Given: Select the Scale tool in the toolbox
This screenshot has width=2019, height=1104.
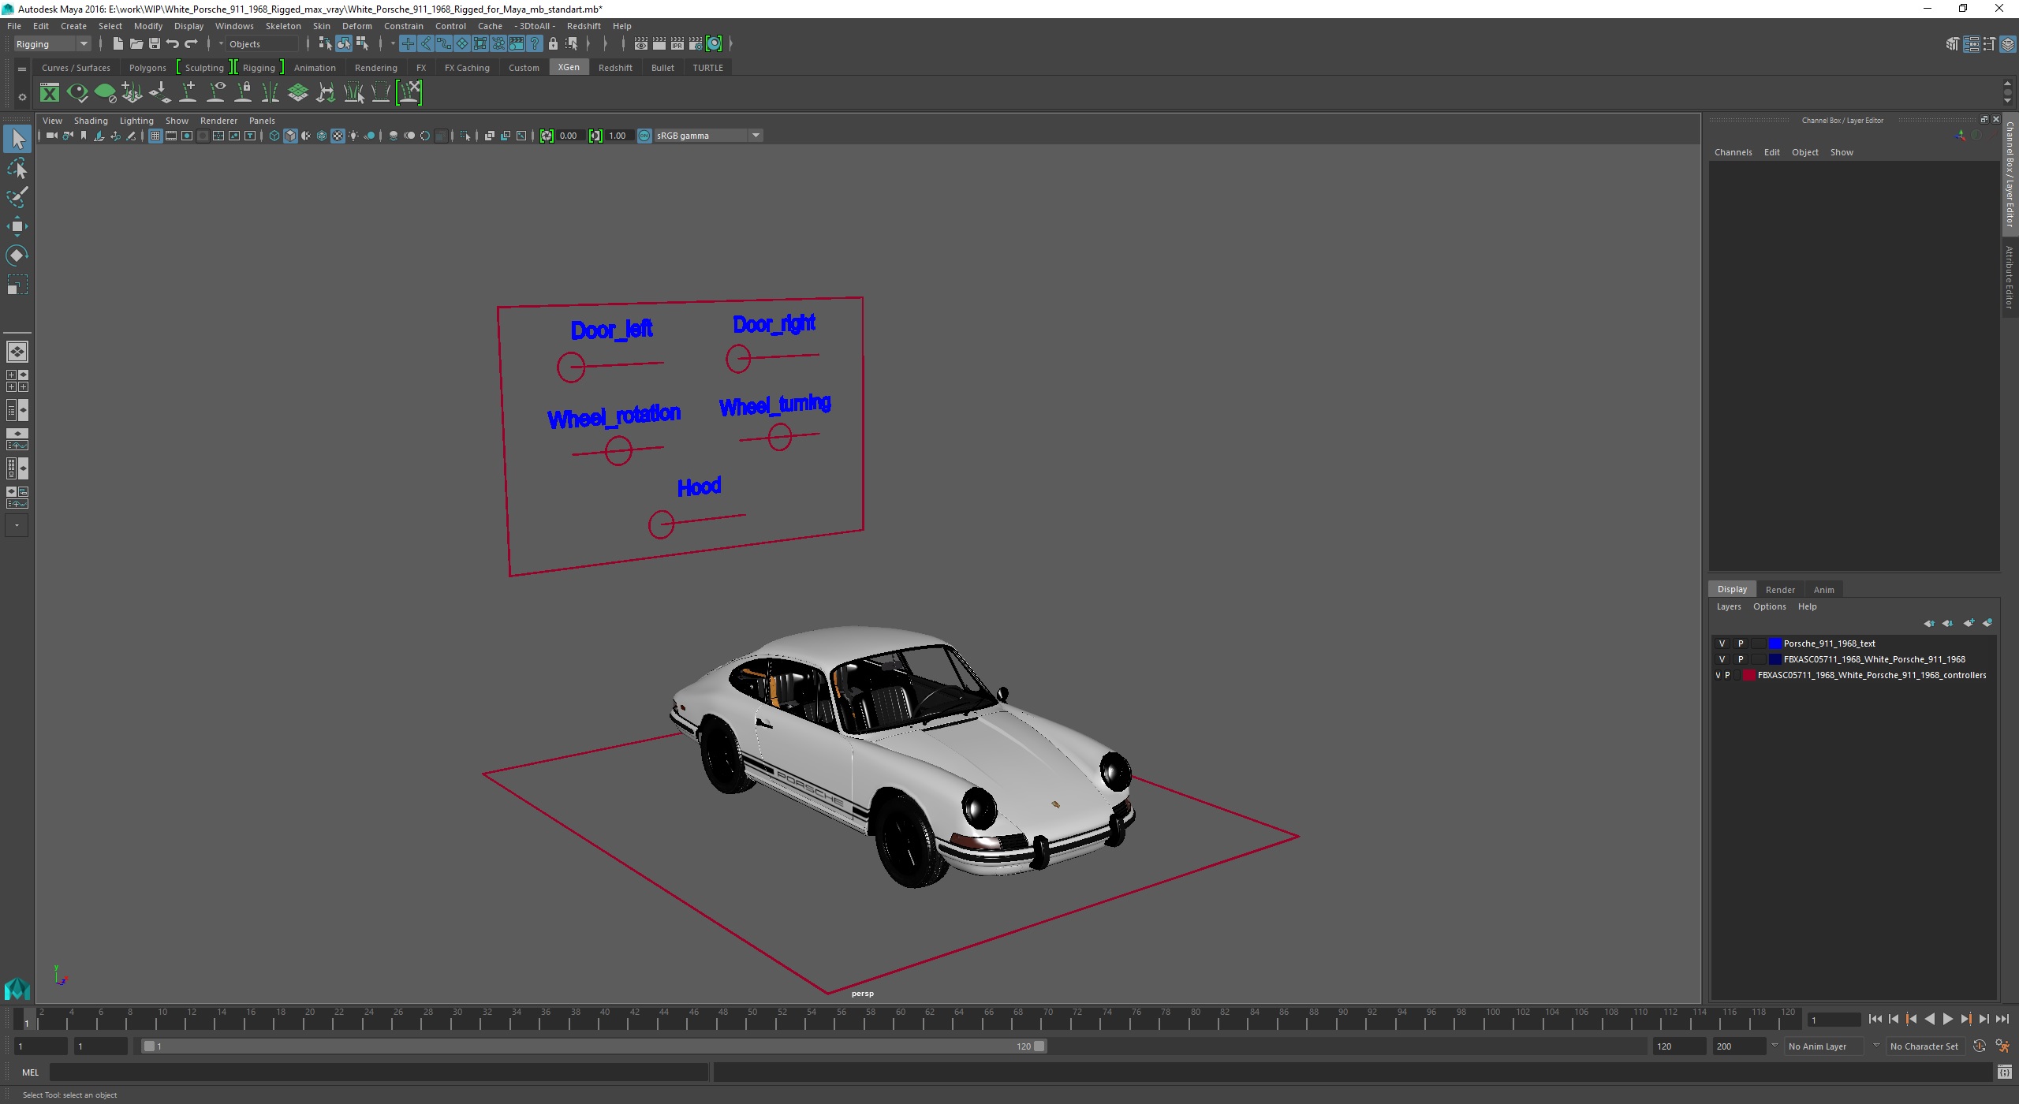Looking at the screenshot, I should tap(17, 284).
